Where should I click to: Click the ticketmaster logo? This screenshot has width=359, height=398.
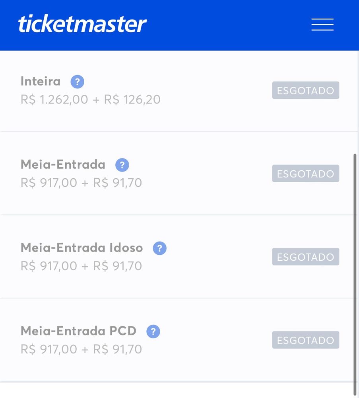point(82,24)
